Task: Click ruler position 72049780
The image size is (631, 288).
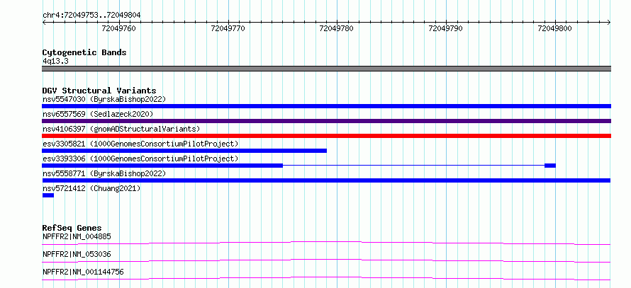Action: tap(337, 28)
